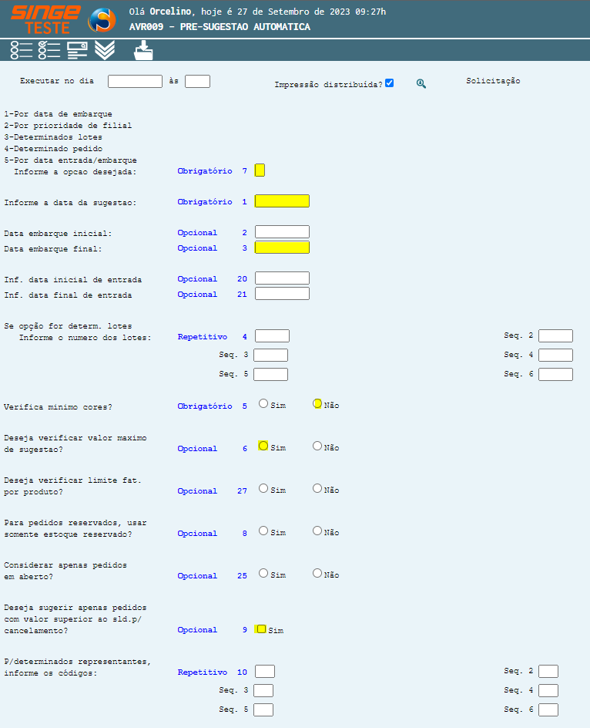Click the Singe Teste brand logo
Image resolution: width=590 pixels, height=728 pixels.
[x=45, y=19]
